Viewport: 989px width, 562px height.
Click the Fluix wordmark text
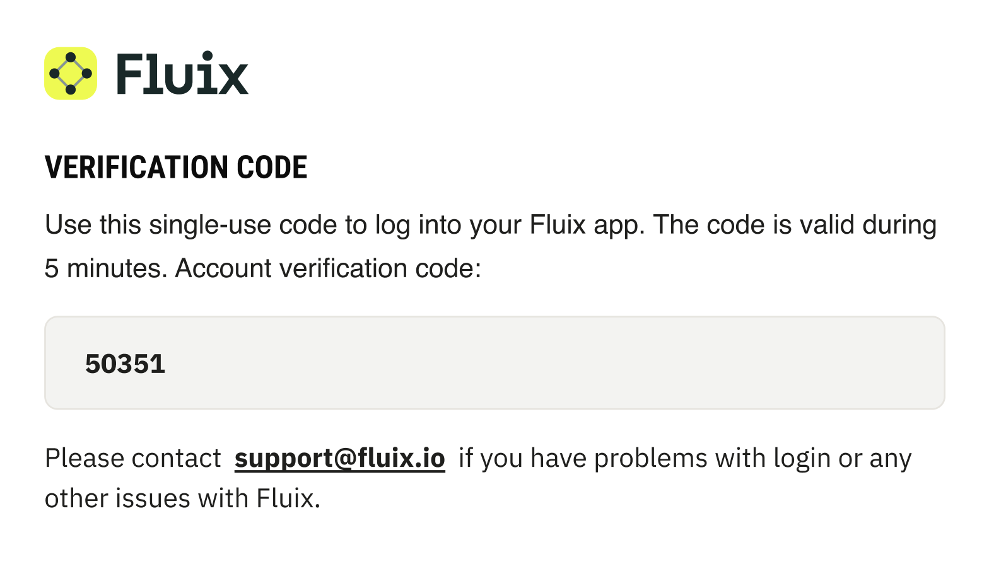[182, 74]
